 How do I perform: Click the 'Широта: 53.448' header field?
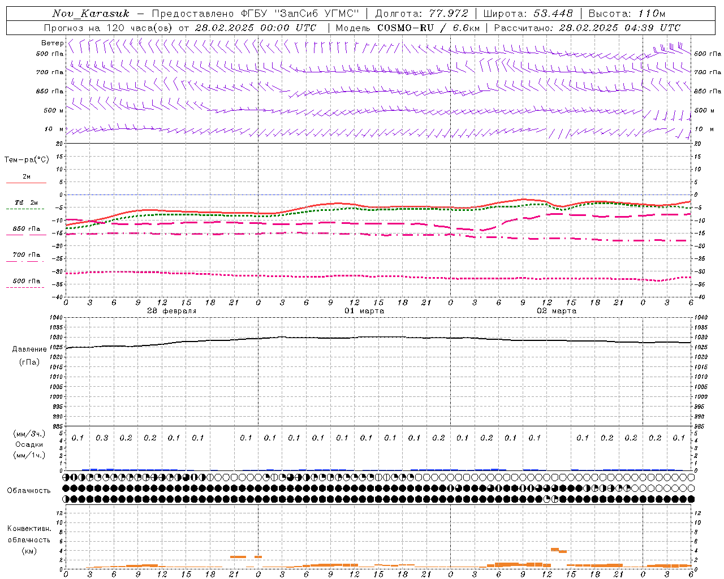528,14
